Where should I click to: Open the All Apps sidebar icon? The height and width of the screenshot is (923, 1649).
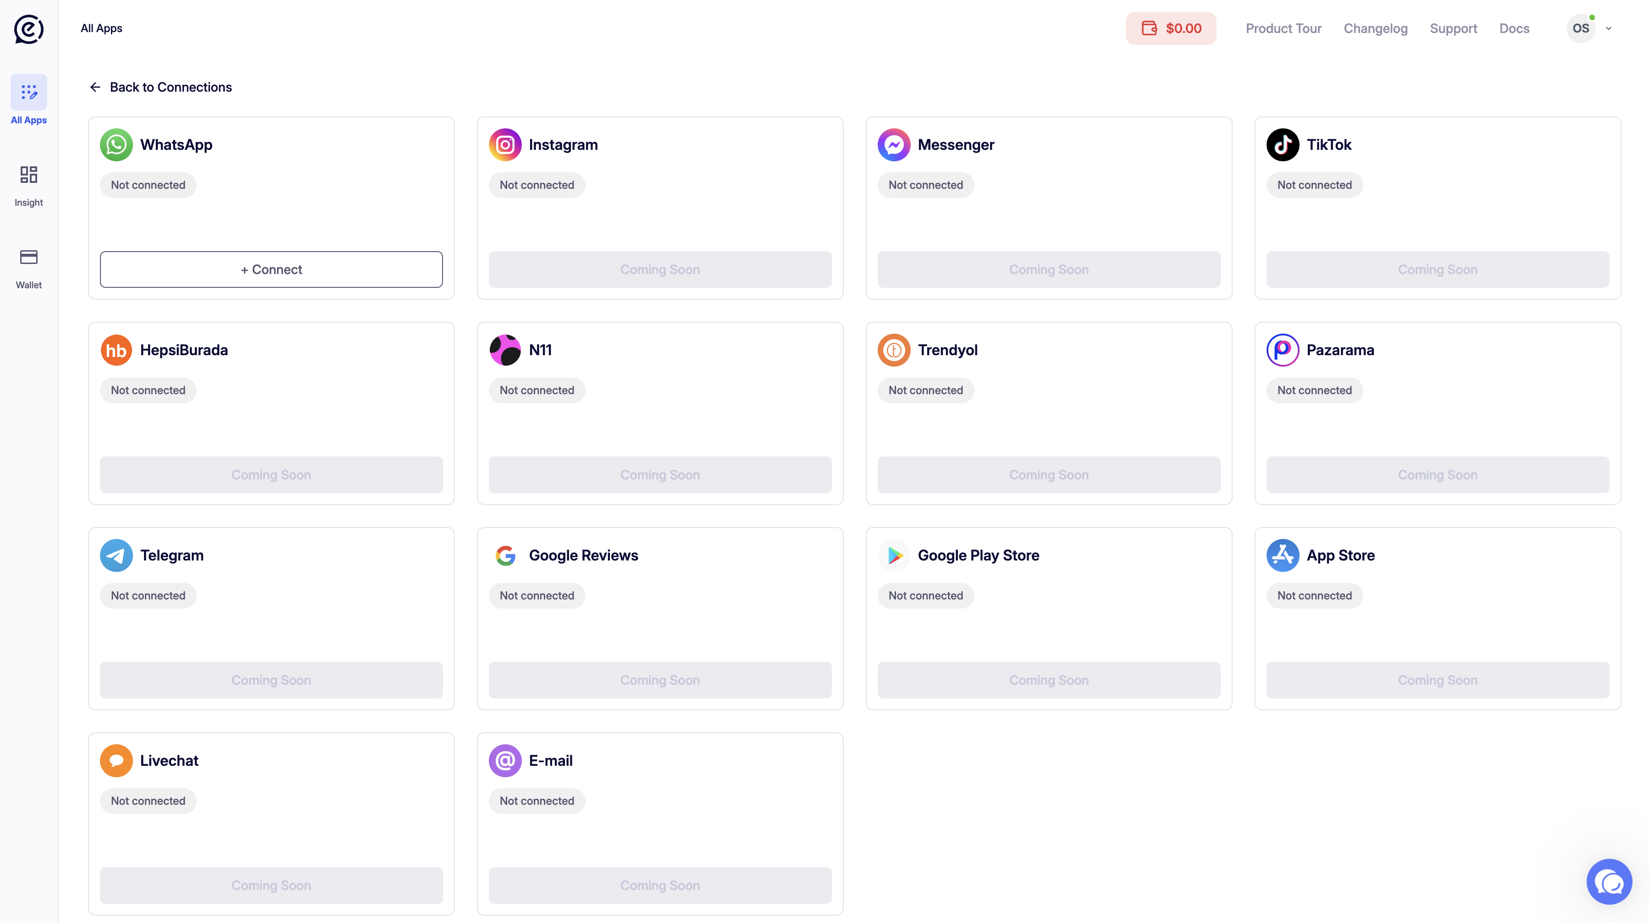click(29, 92)
